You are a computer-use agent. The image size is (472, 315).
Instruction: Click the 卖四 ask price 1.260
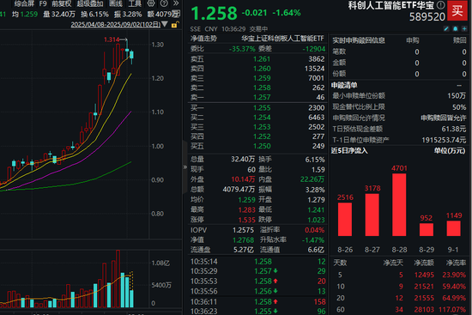point(262,69)
